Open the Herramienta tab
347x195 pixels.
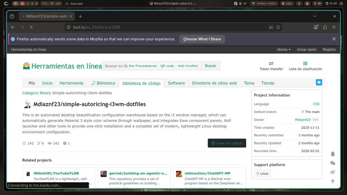[71, 83]
